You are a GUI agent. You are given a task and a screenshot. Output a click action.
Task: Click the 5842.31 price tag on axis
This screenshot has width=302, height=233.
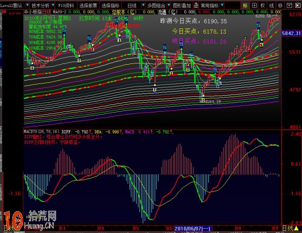pyautogui.click(x=291, y=33)
